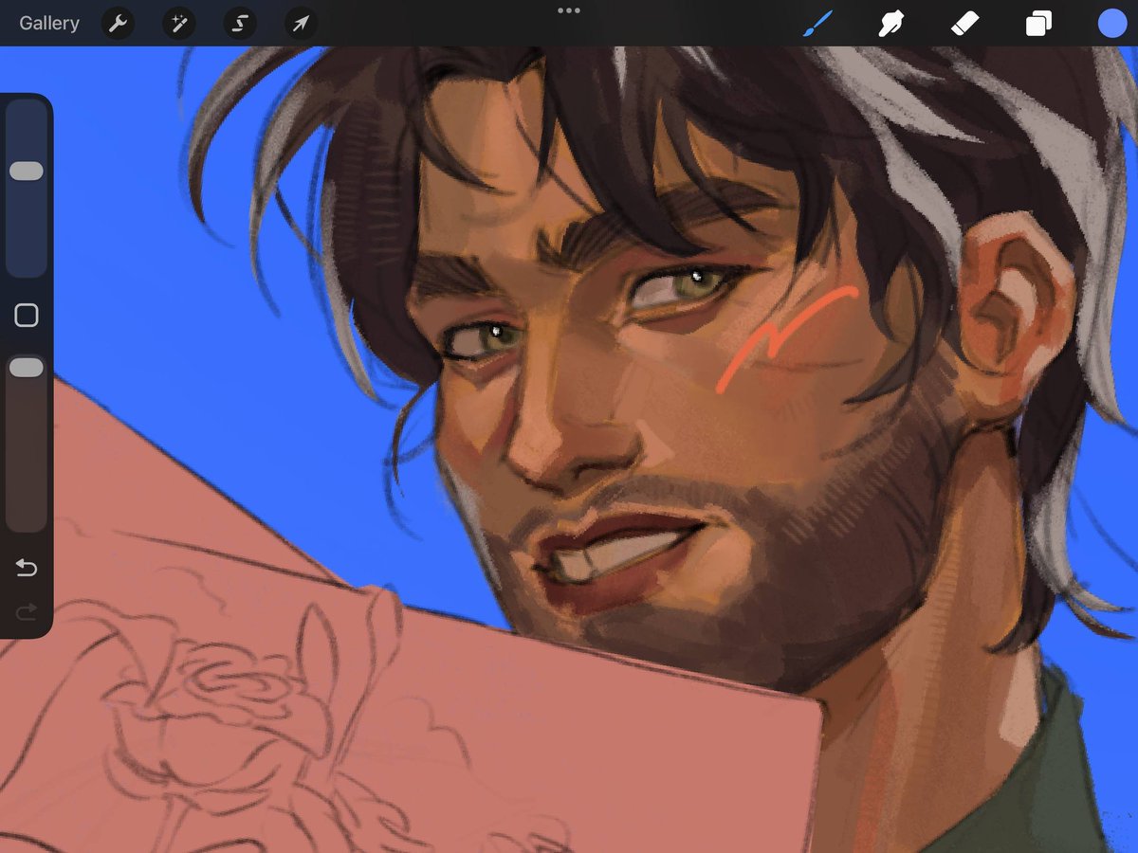Redo the last undone action
1138x853 pixels.
26,613
